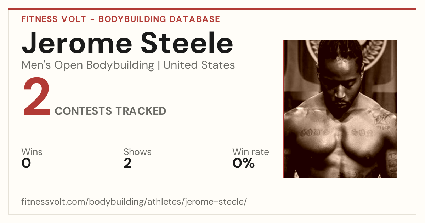Click the word Tracked beside the count
Viewport: 425px width, 223px height.
(x=141, y=111)
